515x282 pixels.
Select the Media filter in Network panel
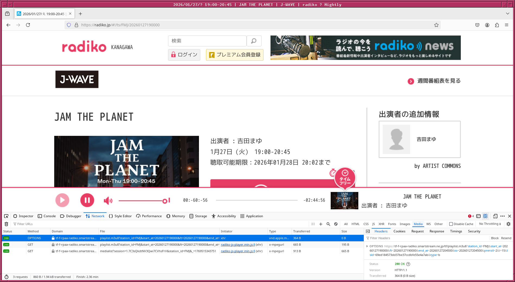418,224
